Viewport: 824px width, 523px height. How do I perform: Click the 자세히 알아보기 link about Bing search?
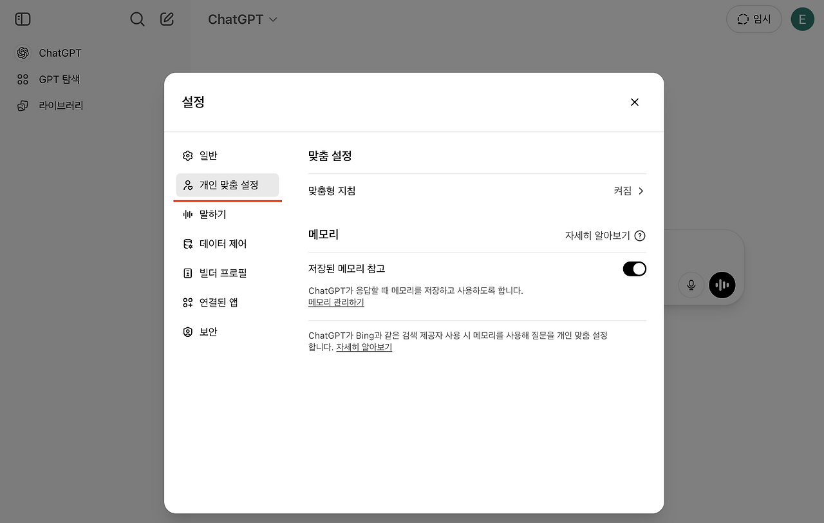tap(364, 347)
